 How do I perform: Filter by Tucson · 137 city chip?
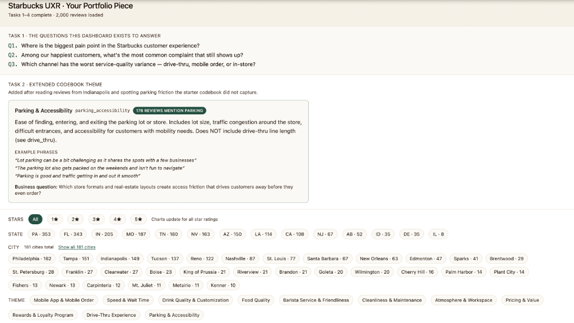pyautogui.click(x=165, y=259)
